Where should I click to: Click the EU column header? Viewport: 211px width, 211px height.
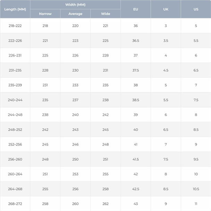coord(136,9)
